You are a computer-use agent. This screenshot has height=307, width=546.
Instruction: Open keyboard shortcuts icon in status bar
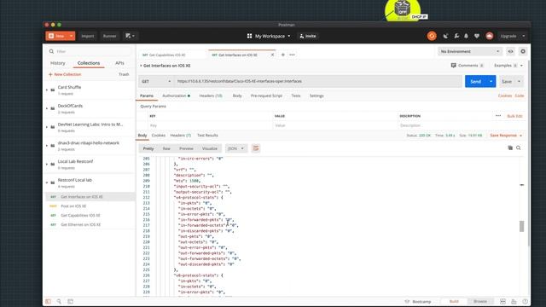coord(514,301)
